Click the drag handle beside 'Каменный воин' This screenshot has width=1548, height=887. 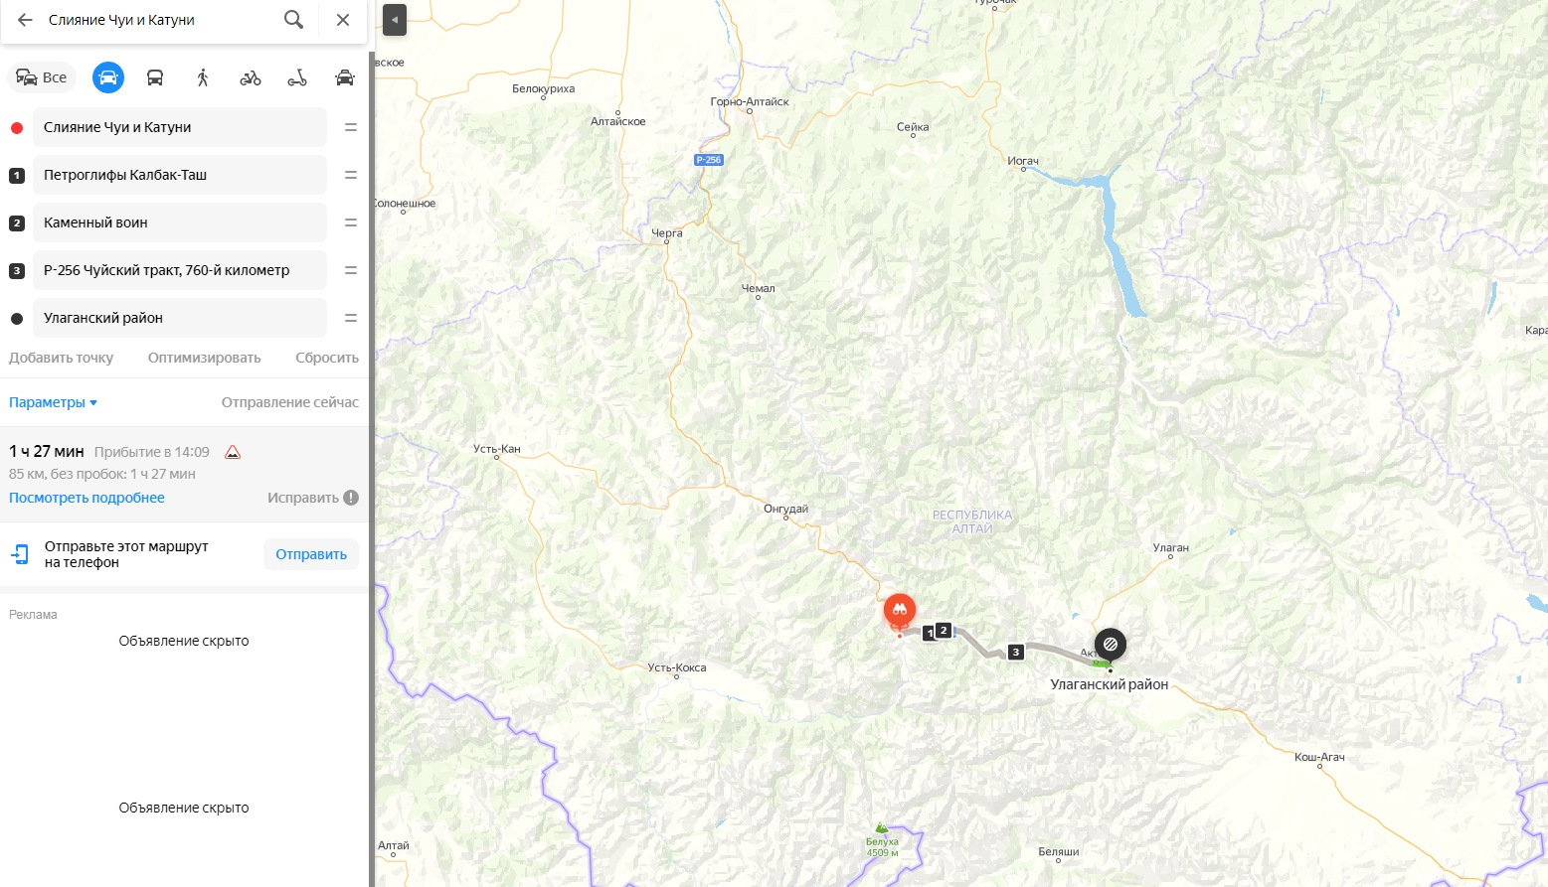tap(350, 222)
